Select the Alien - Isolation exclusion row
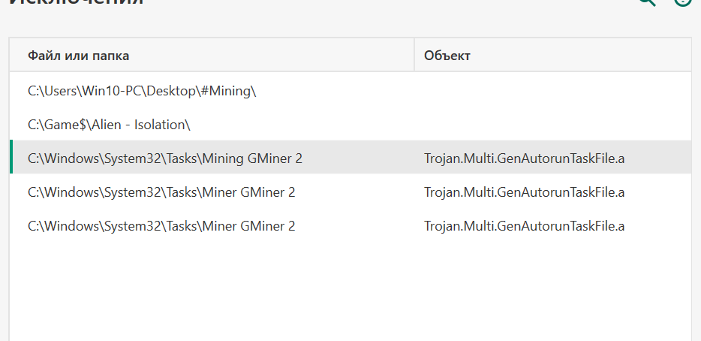This screenshot has width=701, height=341. coord(109,125)
